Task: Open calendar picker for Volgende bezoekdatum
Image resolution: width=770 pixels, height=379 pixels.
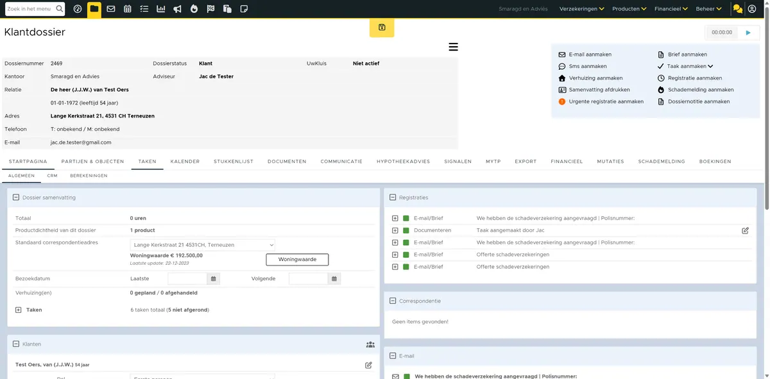Action: pos(334,278)
